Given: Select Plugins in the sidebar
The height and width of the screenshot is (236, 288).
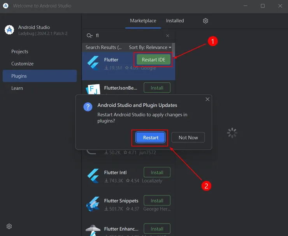Looking at the screenshot, I should click(40, 76).
